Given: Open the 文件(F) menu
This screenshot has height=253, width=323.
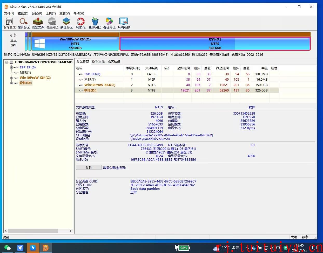Looking at the screenshot, I should click(9, 13).
